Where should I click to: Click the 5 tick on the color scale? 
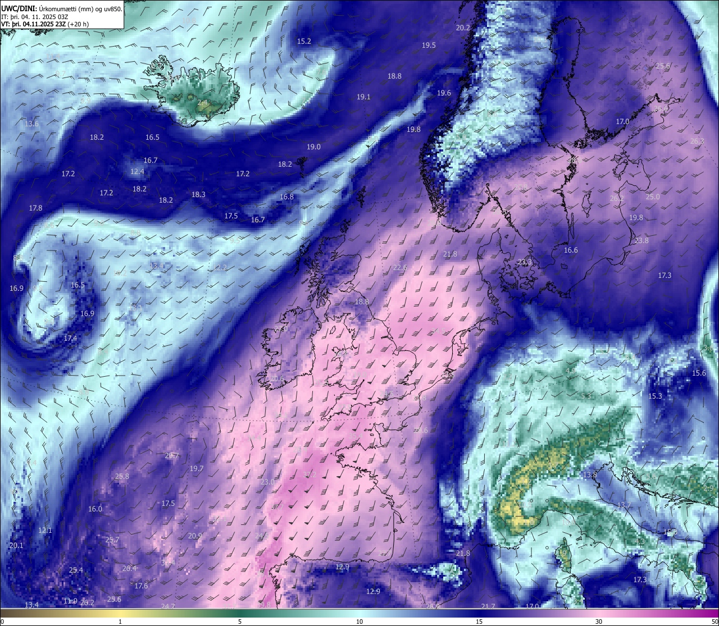tap(240, 622)
